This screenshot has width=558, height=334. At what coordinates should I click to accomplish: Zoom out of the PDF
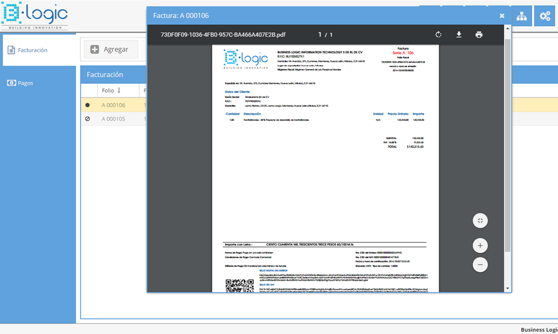pos(480,265)
